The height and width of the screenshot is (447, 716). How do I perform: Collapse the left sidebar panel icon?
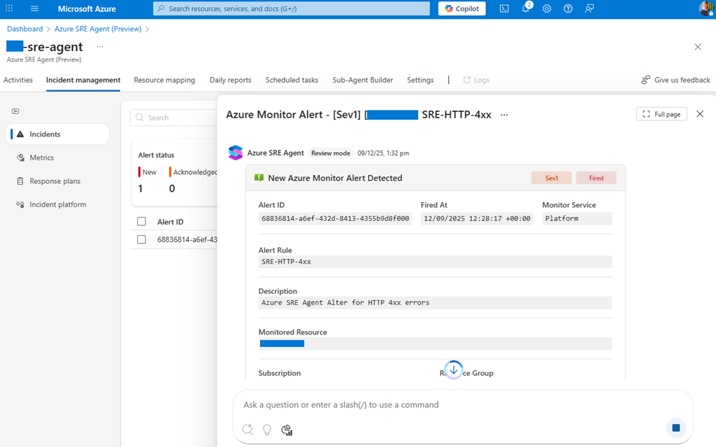coord(15,111)
